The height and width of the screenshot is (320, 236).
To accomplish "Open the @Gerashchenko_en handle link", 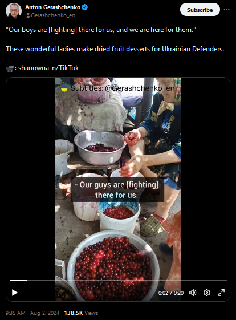I will click(50, 15).
